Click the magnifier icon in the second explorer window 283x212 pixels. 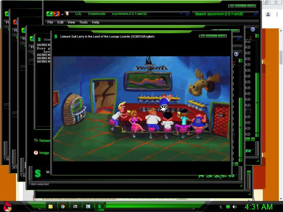point(239,39)
